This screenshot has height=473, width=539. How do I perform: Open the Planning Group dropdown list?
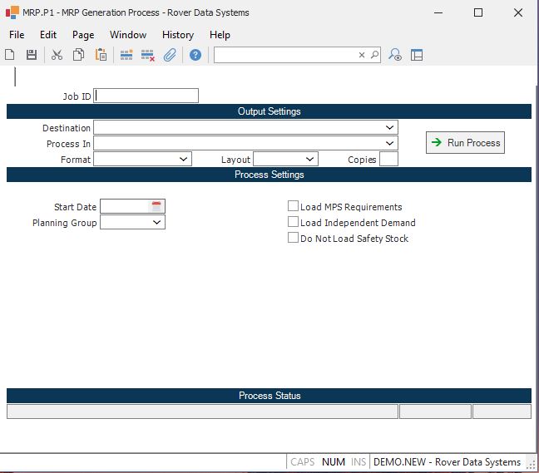[x=157, y=223]
